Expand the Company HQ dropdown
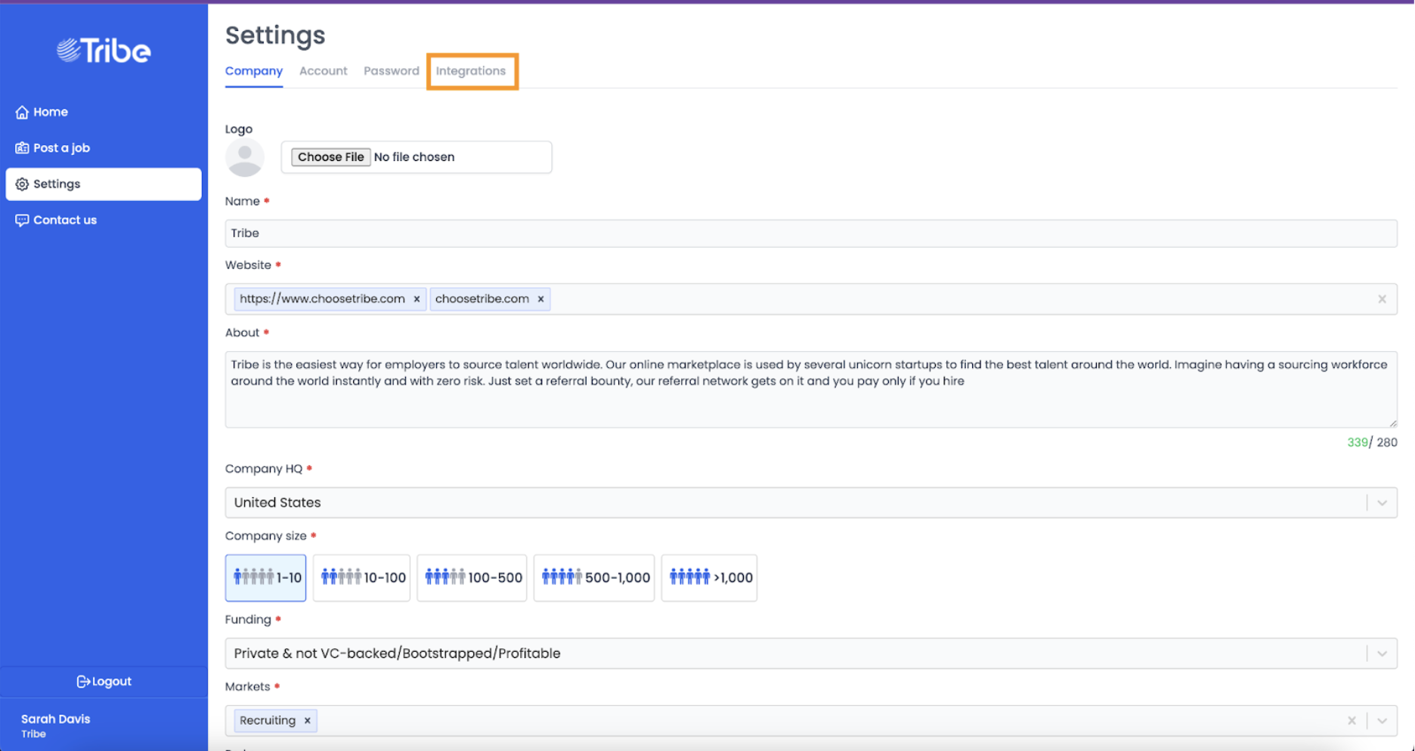This screenshot has height=751, width=1415. pos(1382,503)
